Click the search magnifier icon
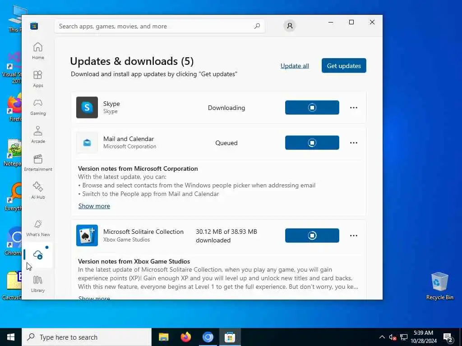 [257, 26]
